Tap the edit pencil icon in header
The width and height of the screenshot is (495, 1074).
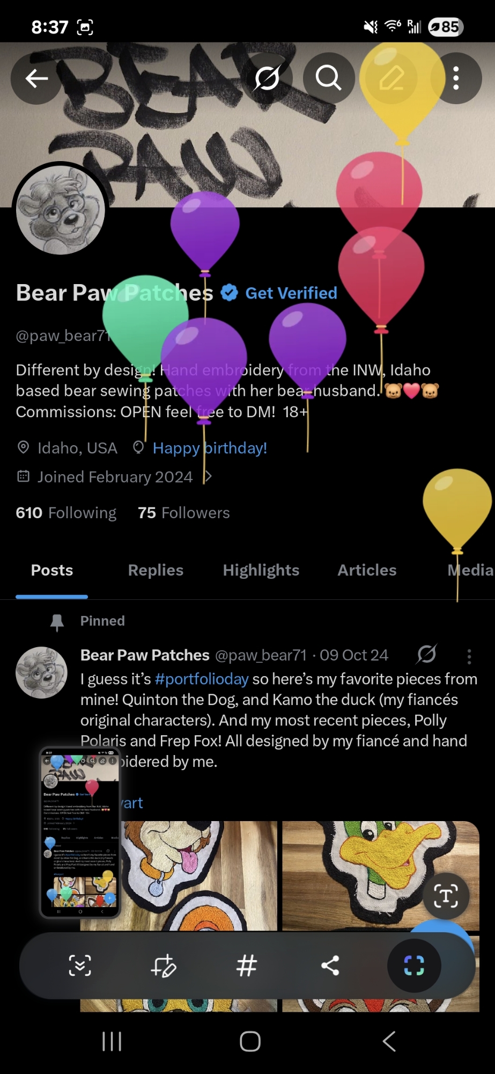coord(391,78)
